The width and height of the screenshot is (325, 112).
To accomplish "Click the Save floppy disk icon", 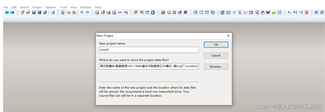I will coord(34,12).
